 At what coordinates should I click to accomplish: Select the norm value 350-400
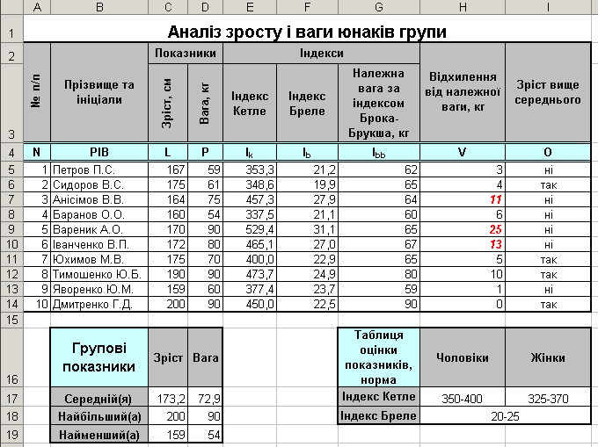[x=463, y=399]
